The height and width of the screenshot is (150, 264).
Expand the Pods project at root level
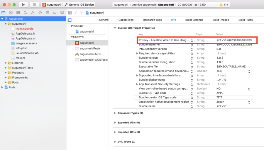[2, 87]
